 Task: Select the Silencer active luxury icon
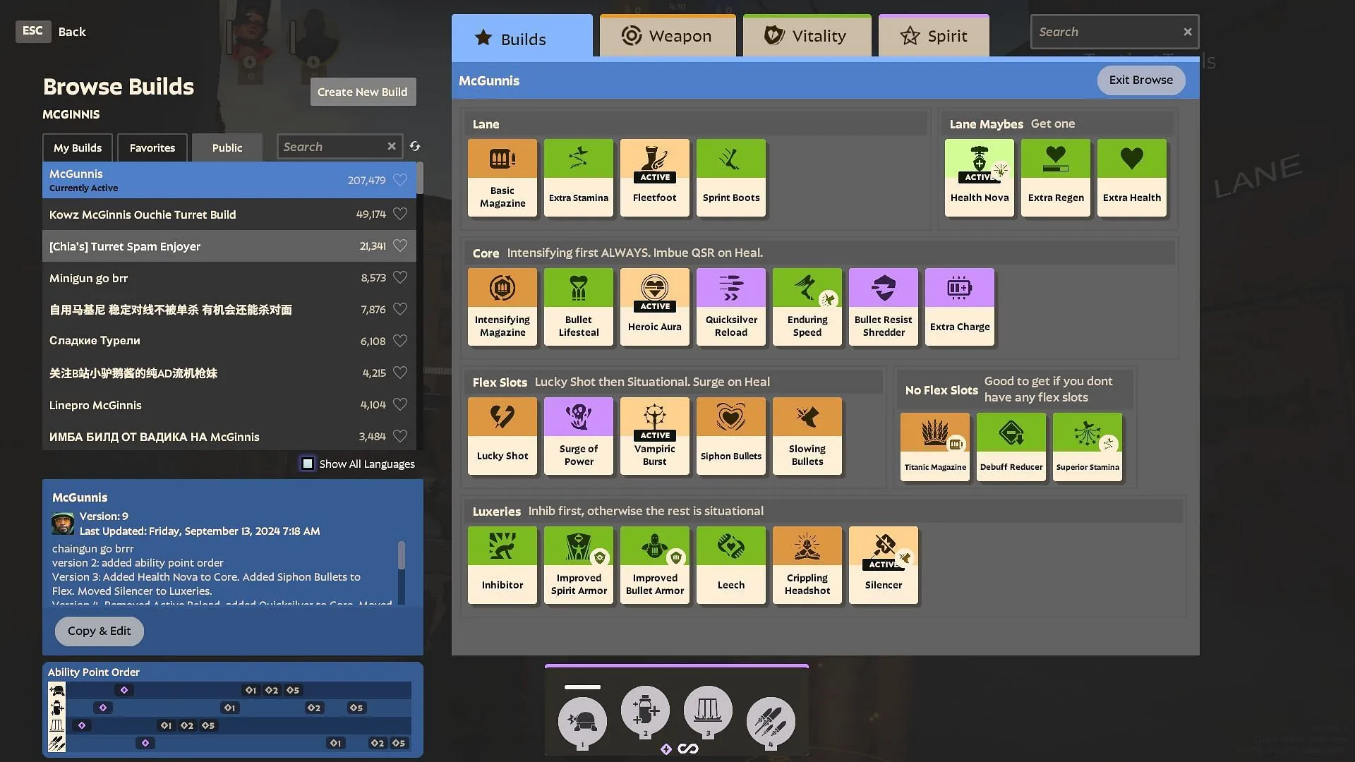pyautogui.click(x=882, y=564)
